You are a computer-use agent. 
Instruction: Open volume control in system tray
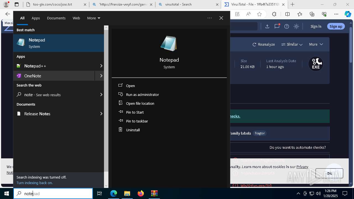click(x=318, y=193)
